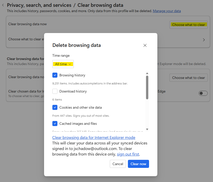This screenshot has height=182, width=213.
Task: Uncheck Cookies and other site data
Action: pyautogui.click(x=55, y=107)
